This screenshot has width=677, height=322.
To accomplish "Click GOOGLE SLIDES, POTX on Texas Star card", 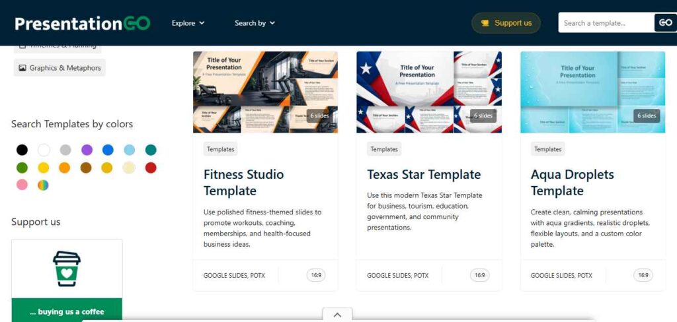I will 398,275.
